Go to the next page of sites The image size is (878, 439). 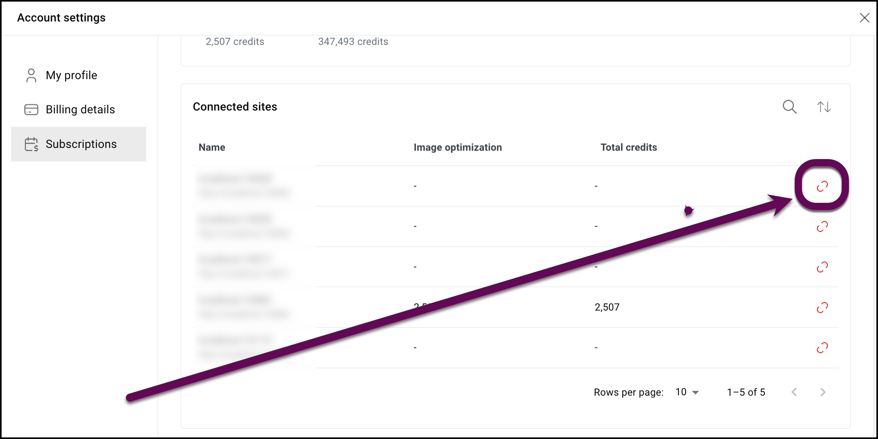pyautogui.click(x=823, y=392)
